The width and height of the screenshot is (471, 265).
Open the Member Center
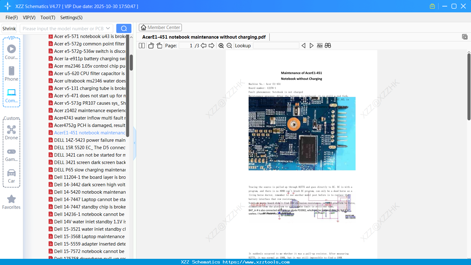tap(160, 27)
